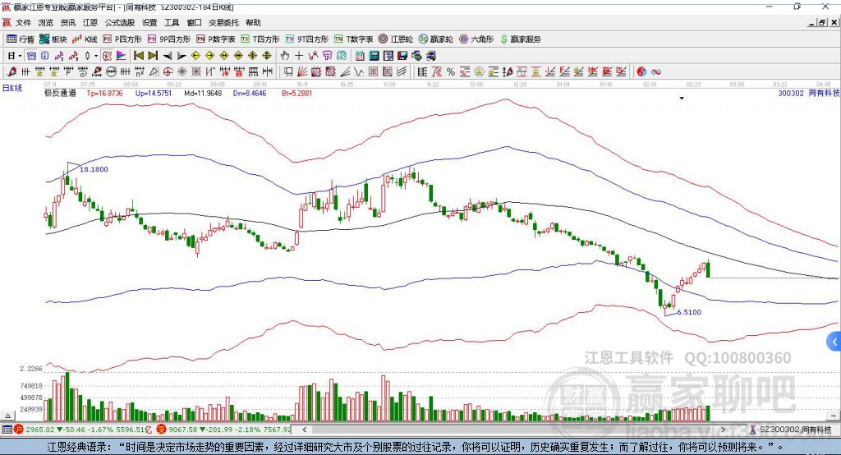
Task: Click the blue infinity icon
Action: click(x=656, y=72)
